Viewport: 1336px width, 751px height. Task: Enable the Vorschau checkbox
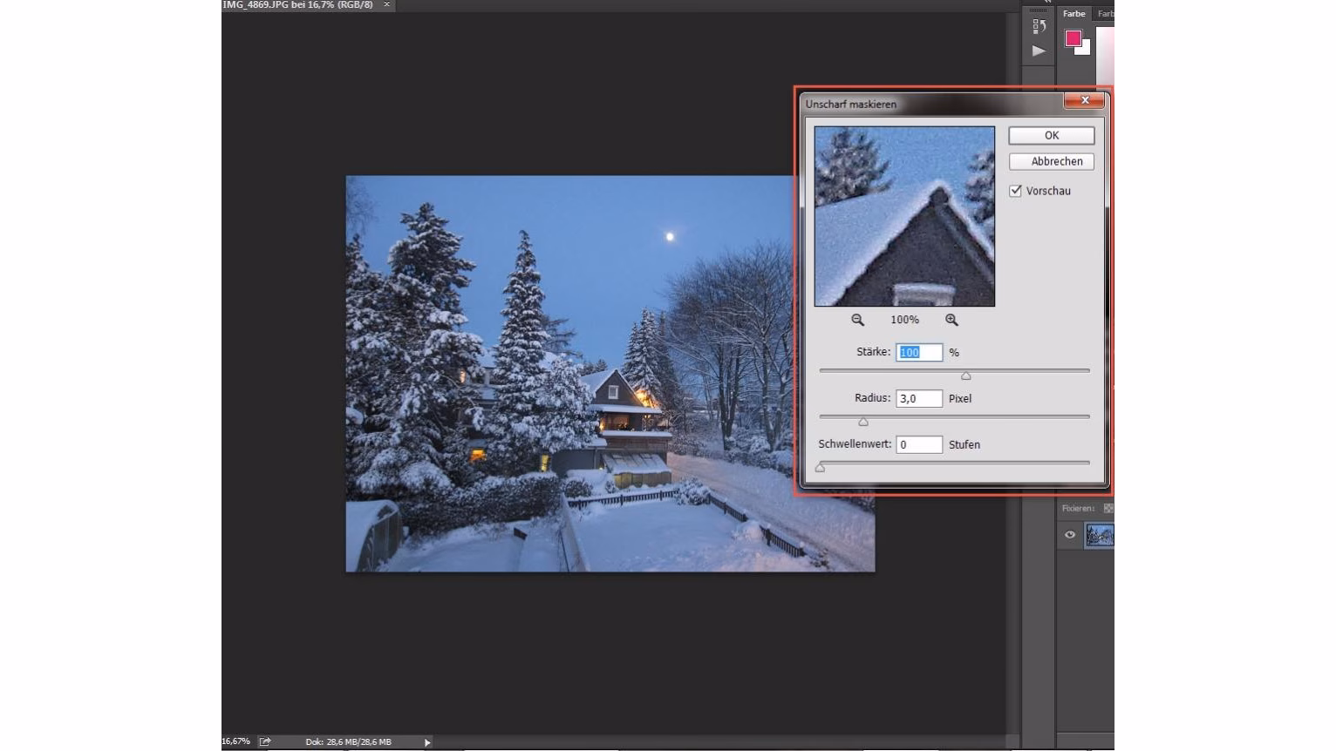[x=1015, y=190]
